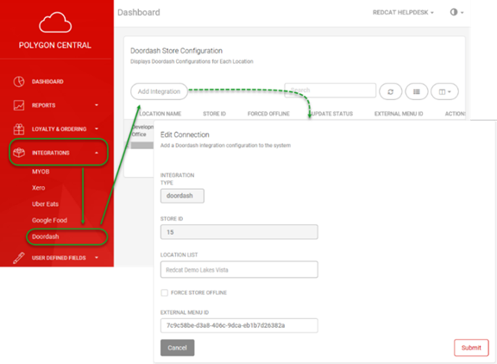Click the Store ID field

(239, 232)
